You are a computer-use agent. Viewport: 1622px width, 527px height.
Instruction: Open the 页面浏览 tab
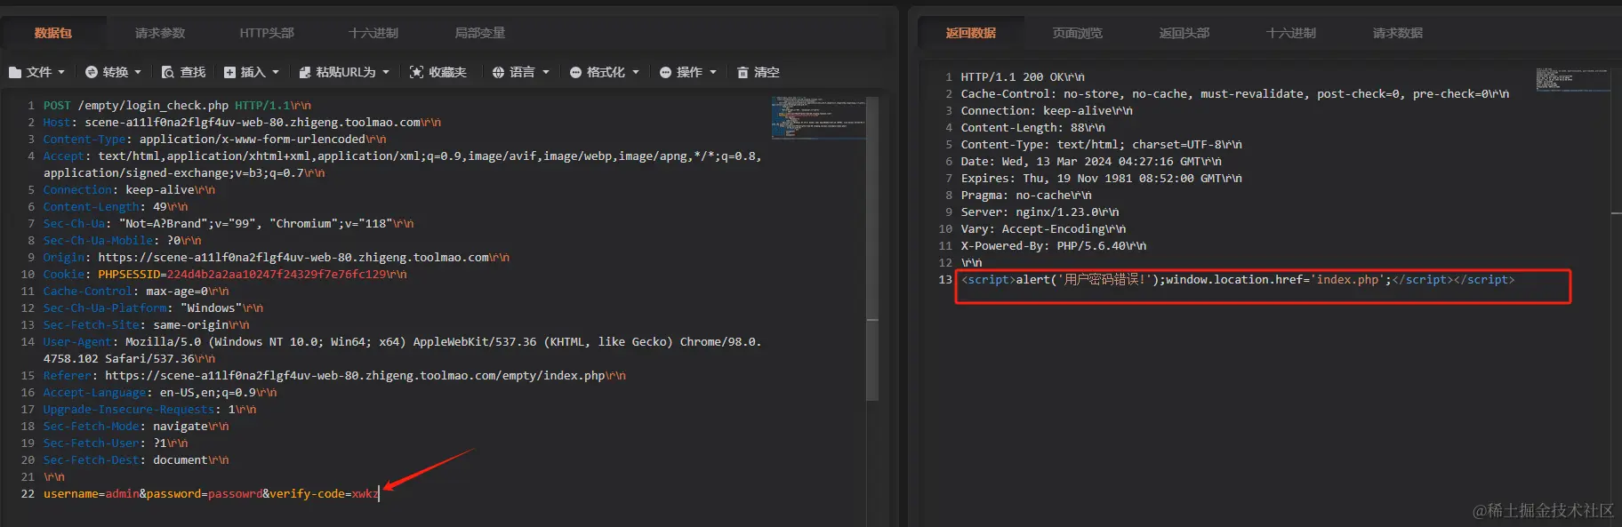pos(1078,33)
